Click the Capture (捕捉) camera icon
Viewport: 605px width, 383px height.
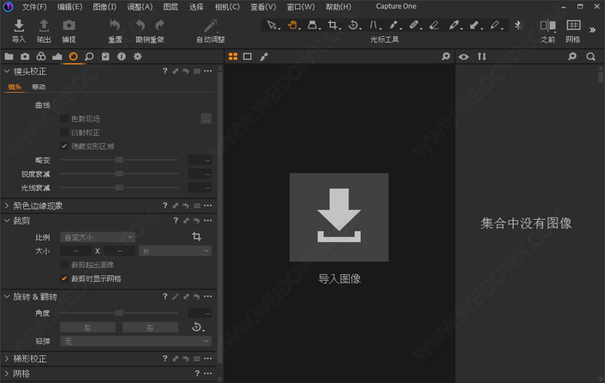[69, 25]
